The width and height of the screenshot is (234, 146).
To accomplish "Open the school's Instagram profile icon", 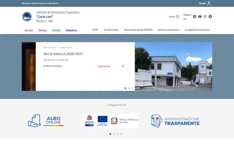I will point(205,17).
